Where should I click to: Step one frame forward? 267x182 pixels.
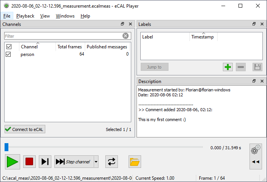(45, 161)
